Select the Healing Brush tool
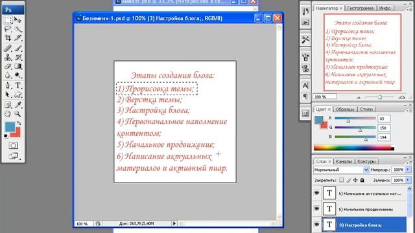This screenshot has width=415, height=233. click(x=8, y=48)
